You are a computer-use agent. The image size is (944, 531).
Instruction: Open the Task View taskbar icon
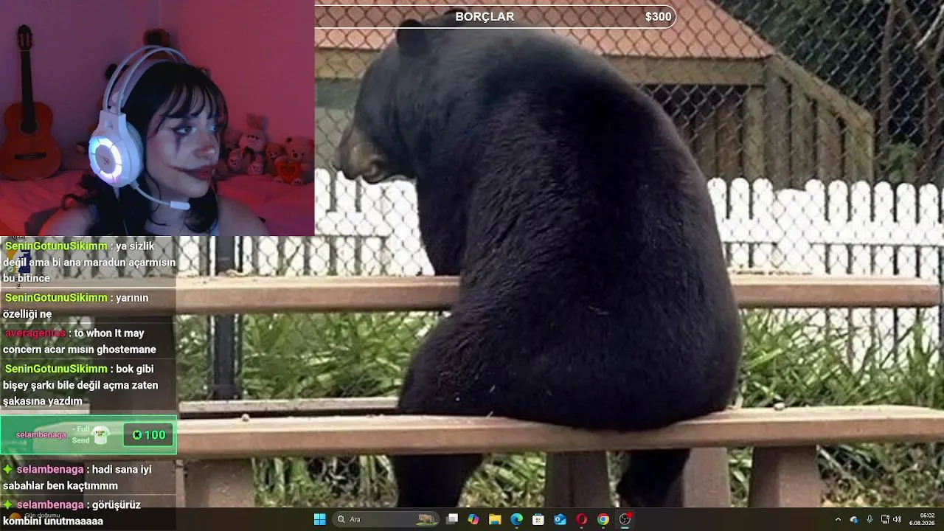click(x=452, y=519)
